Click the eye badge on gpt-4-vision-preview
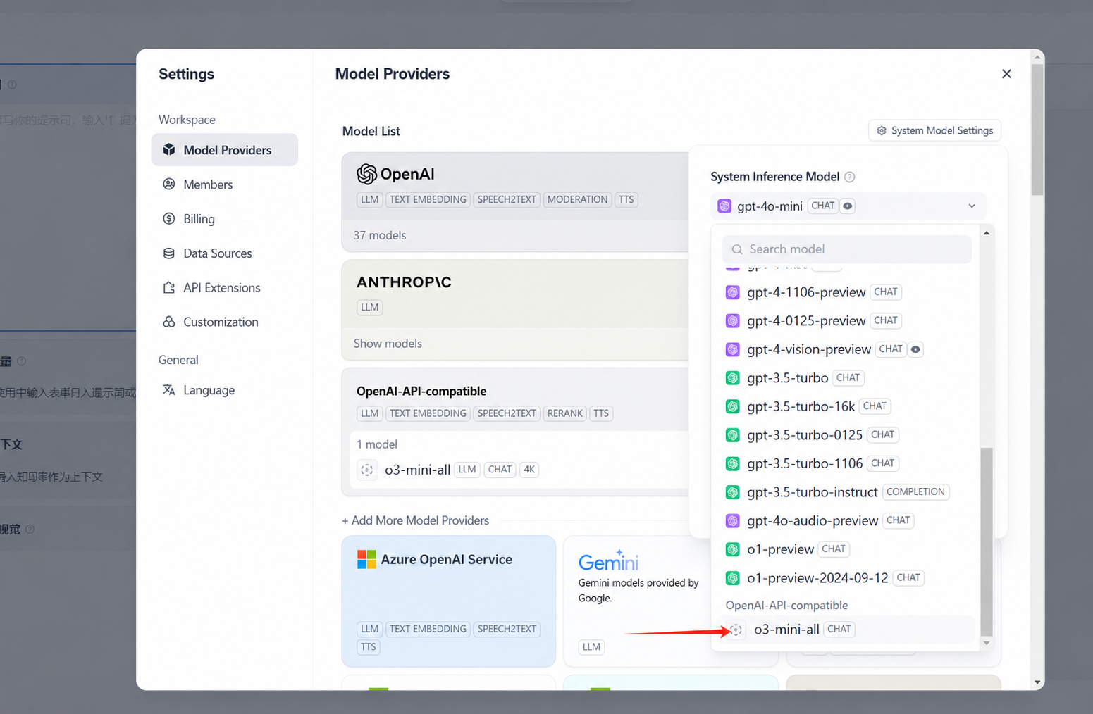Image resolution: width=1093 pixels, height=714 pixels. pos(915,349)
